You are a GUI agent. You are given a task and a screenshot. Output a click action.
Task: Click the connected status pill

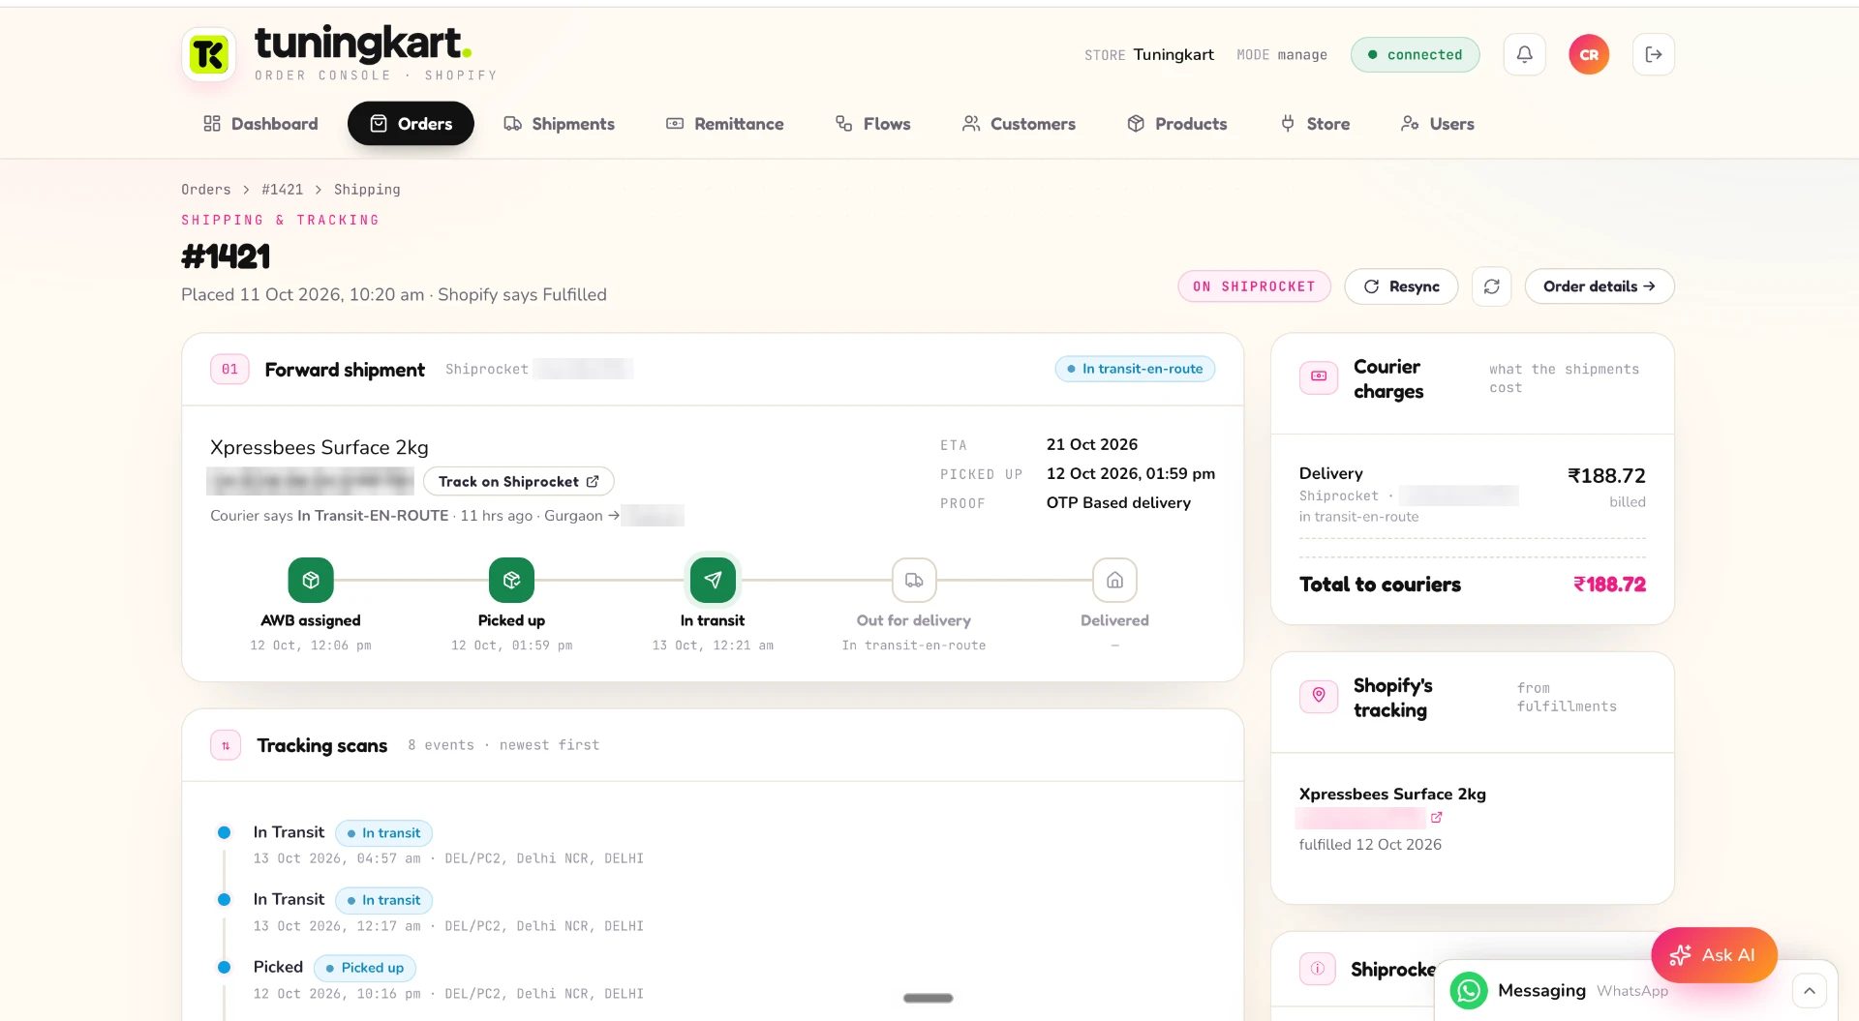tap(1415, 54)
